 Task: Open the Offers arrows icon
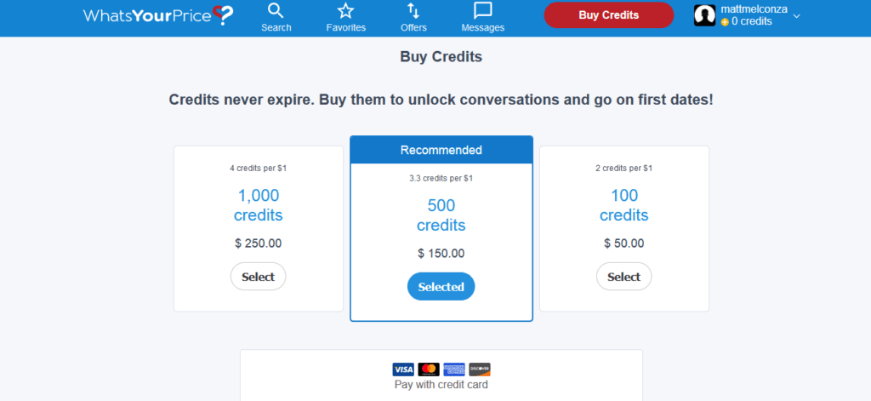pos(413,10)
